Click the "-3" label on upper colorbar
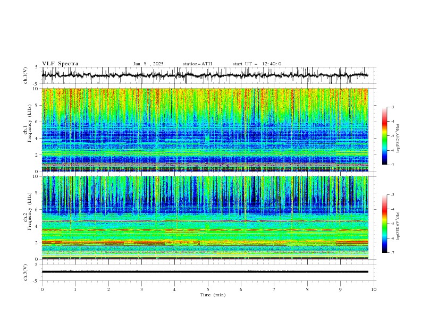 (392, 107)
